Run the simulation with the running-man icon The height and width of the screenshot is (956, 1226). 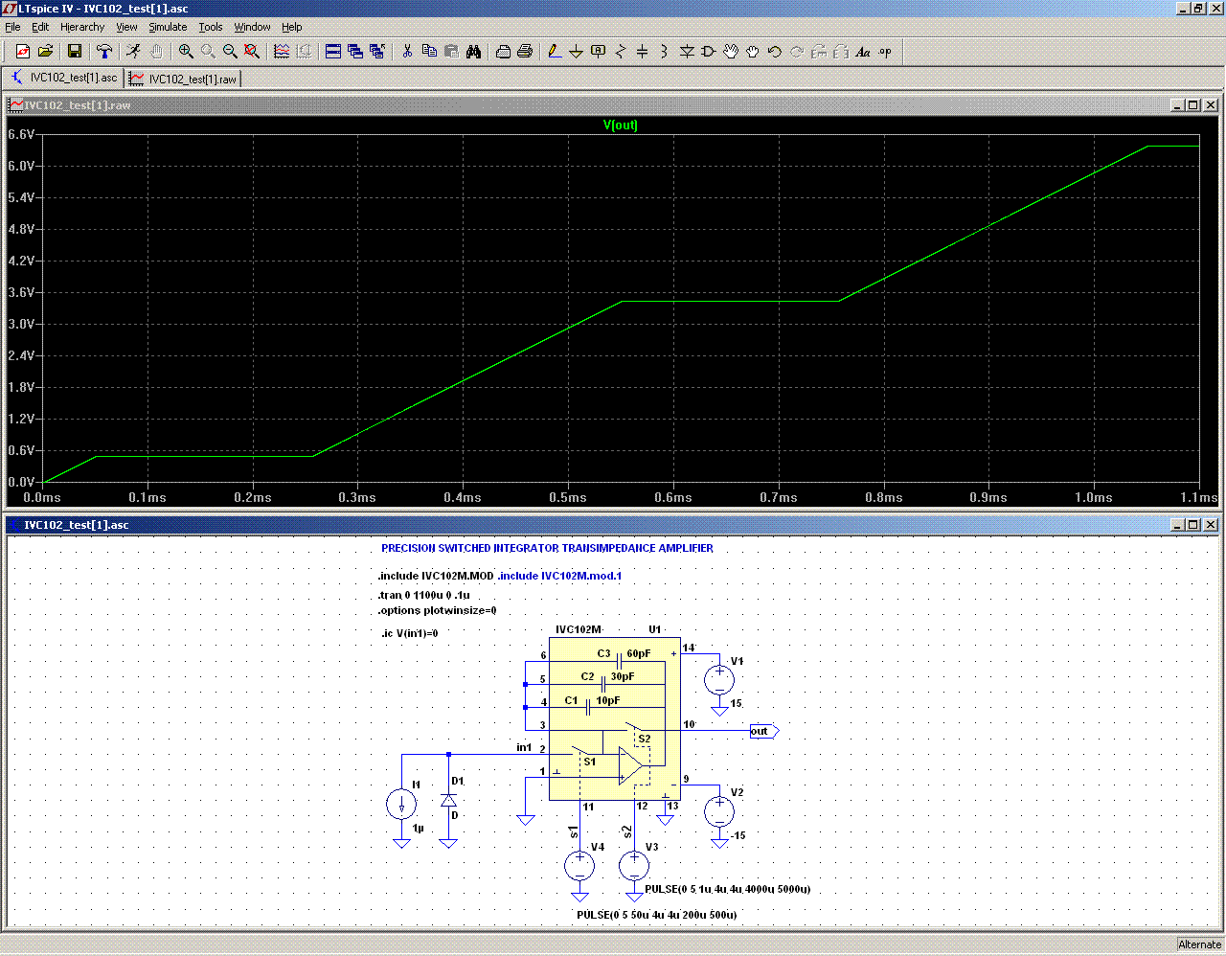pyautogui.click(x=134, y=52)
